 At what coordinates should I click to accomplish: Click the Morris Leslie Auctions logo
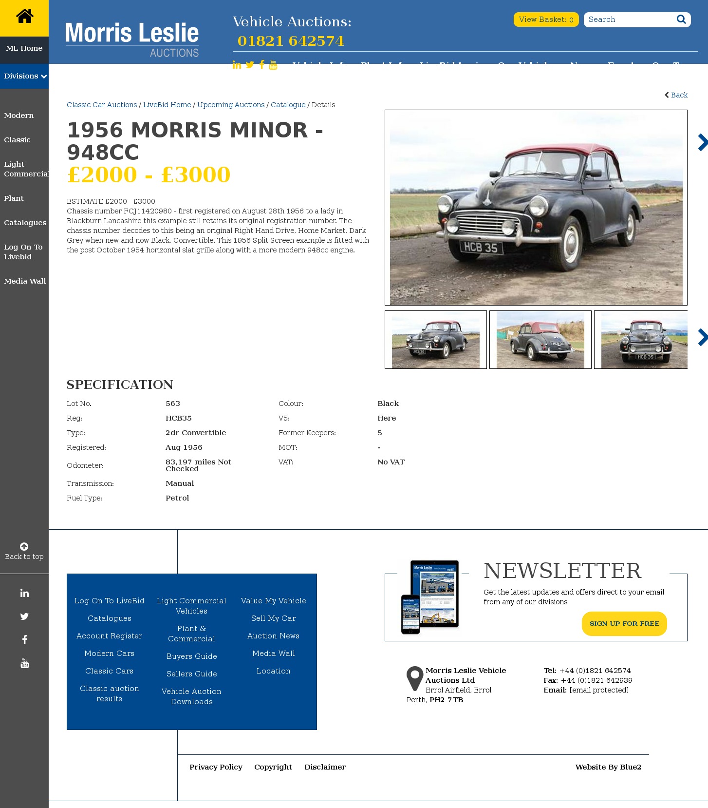coord(132,39)
